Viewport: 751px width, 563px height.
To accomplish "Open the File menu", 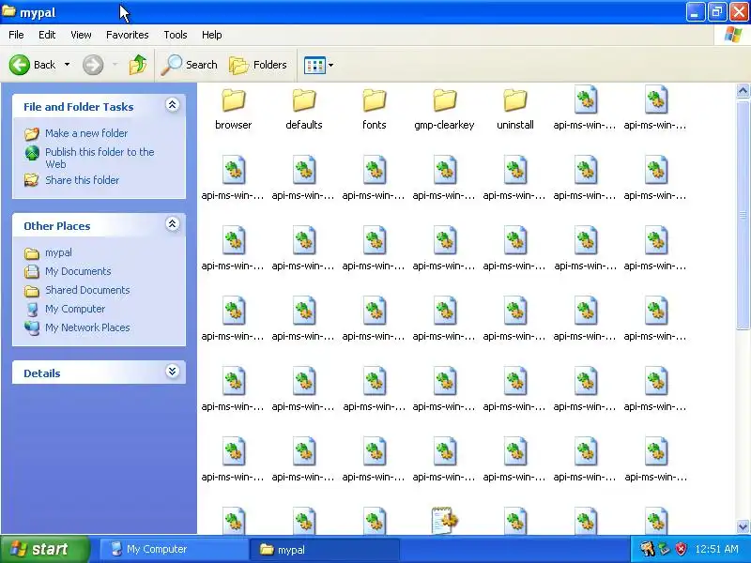I will [x=16, y=35].
